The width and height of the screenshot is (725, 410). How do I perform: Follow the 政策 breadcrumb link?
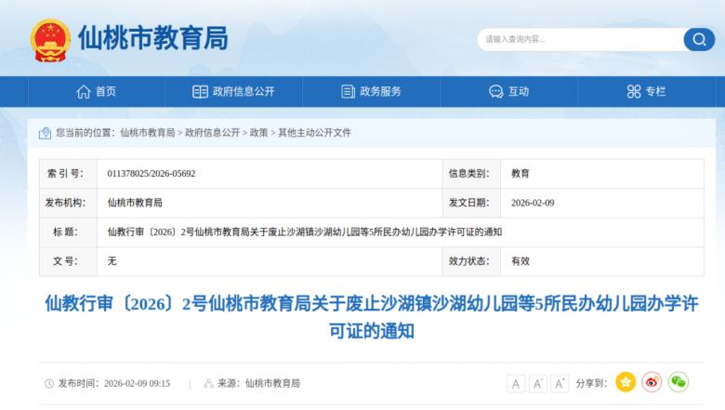(x=258, y=133)
